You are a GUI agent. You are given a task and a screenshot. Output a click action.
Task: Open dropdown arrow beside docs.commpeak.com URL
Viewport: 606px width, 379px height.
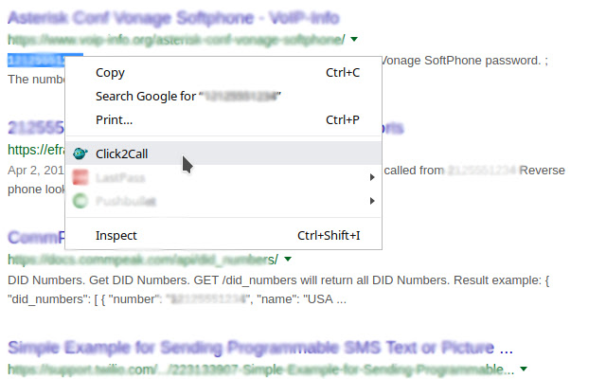coord(287,260)
